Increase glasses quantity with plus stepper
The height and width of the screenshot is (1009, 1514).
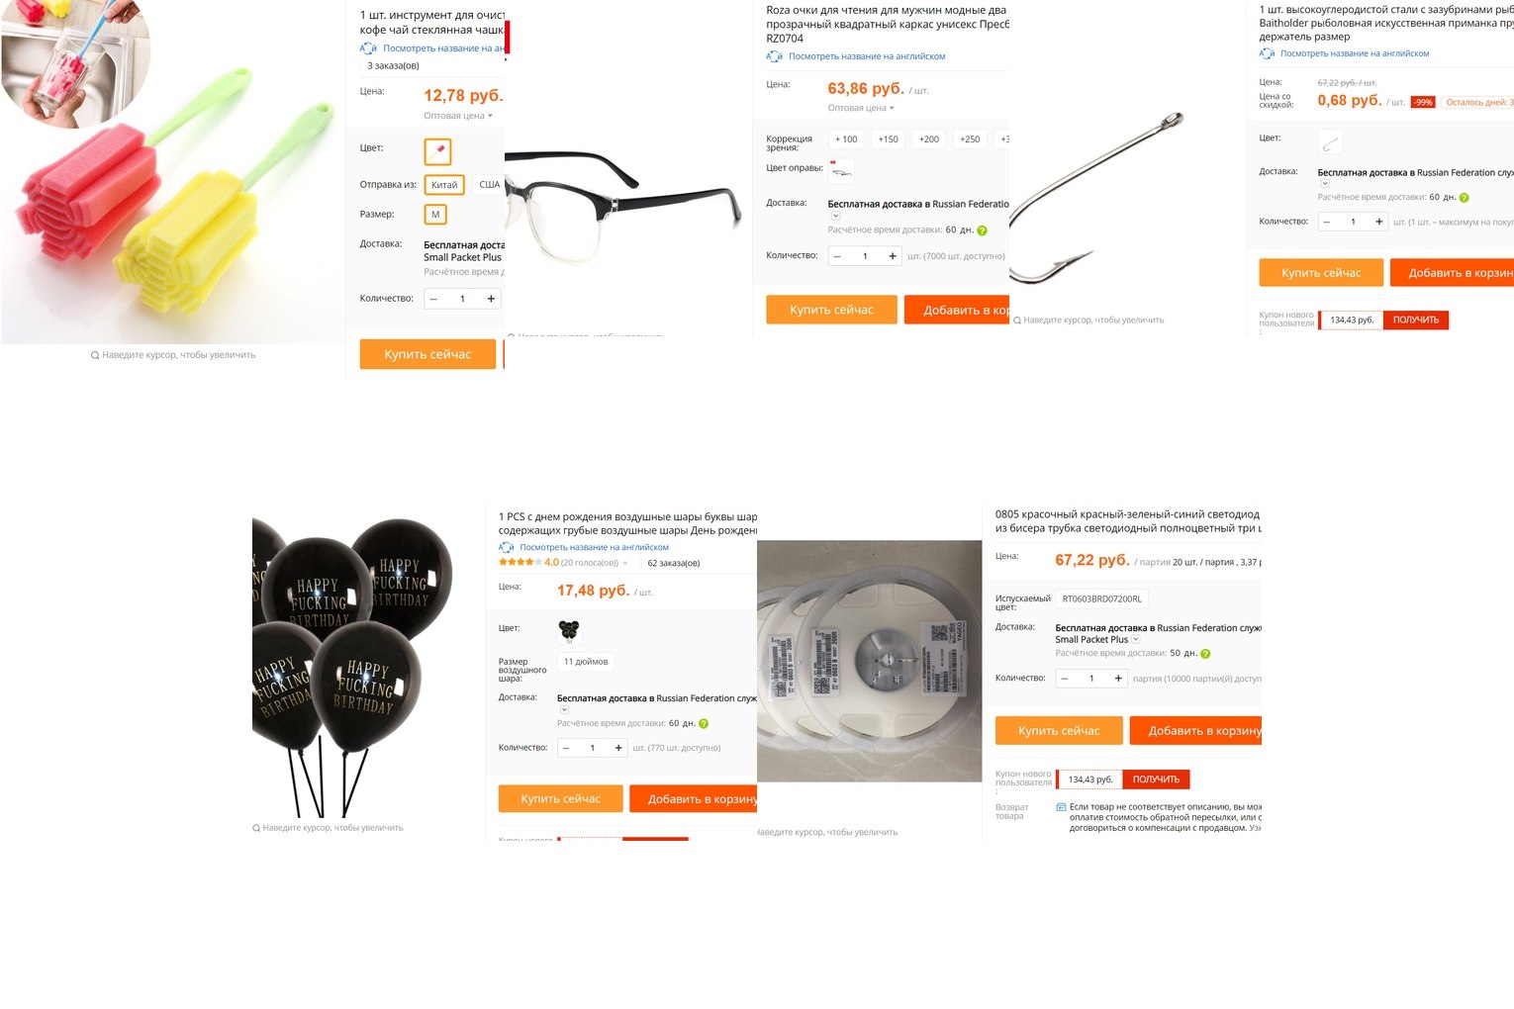tap(893, 256)
